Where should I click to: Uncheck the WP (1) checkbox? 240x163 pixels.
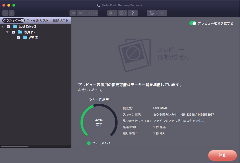click(x=18, y=38)
